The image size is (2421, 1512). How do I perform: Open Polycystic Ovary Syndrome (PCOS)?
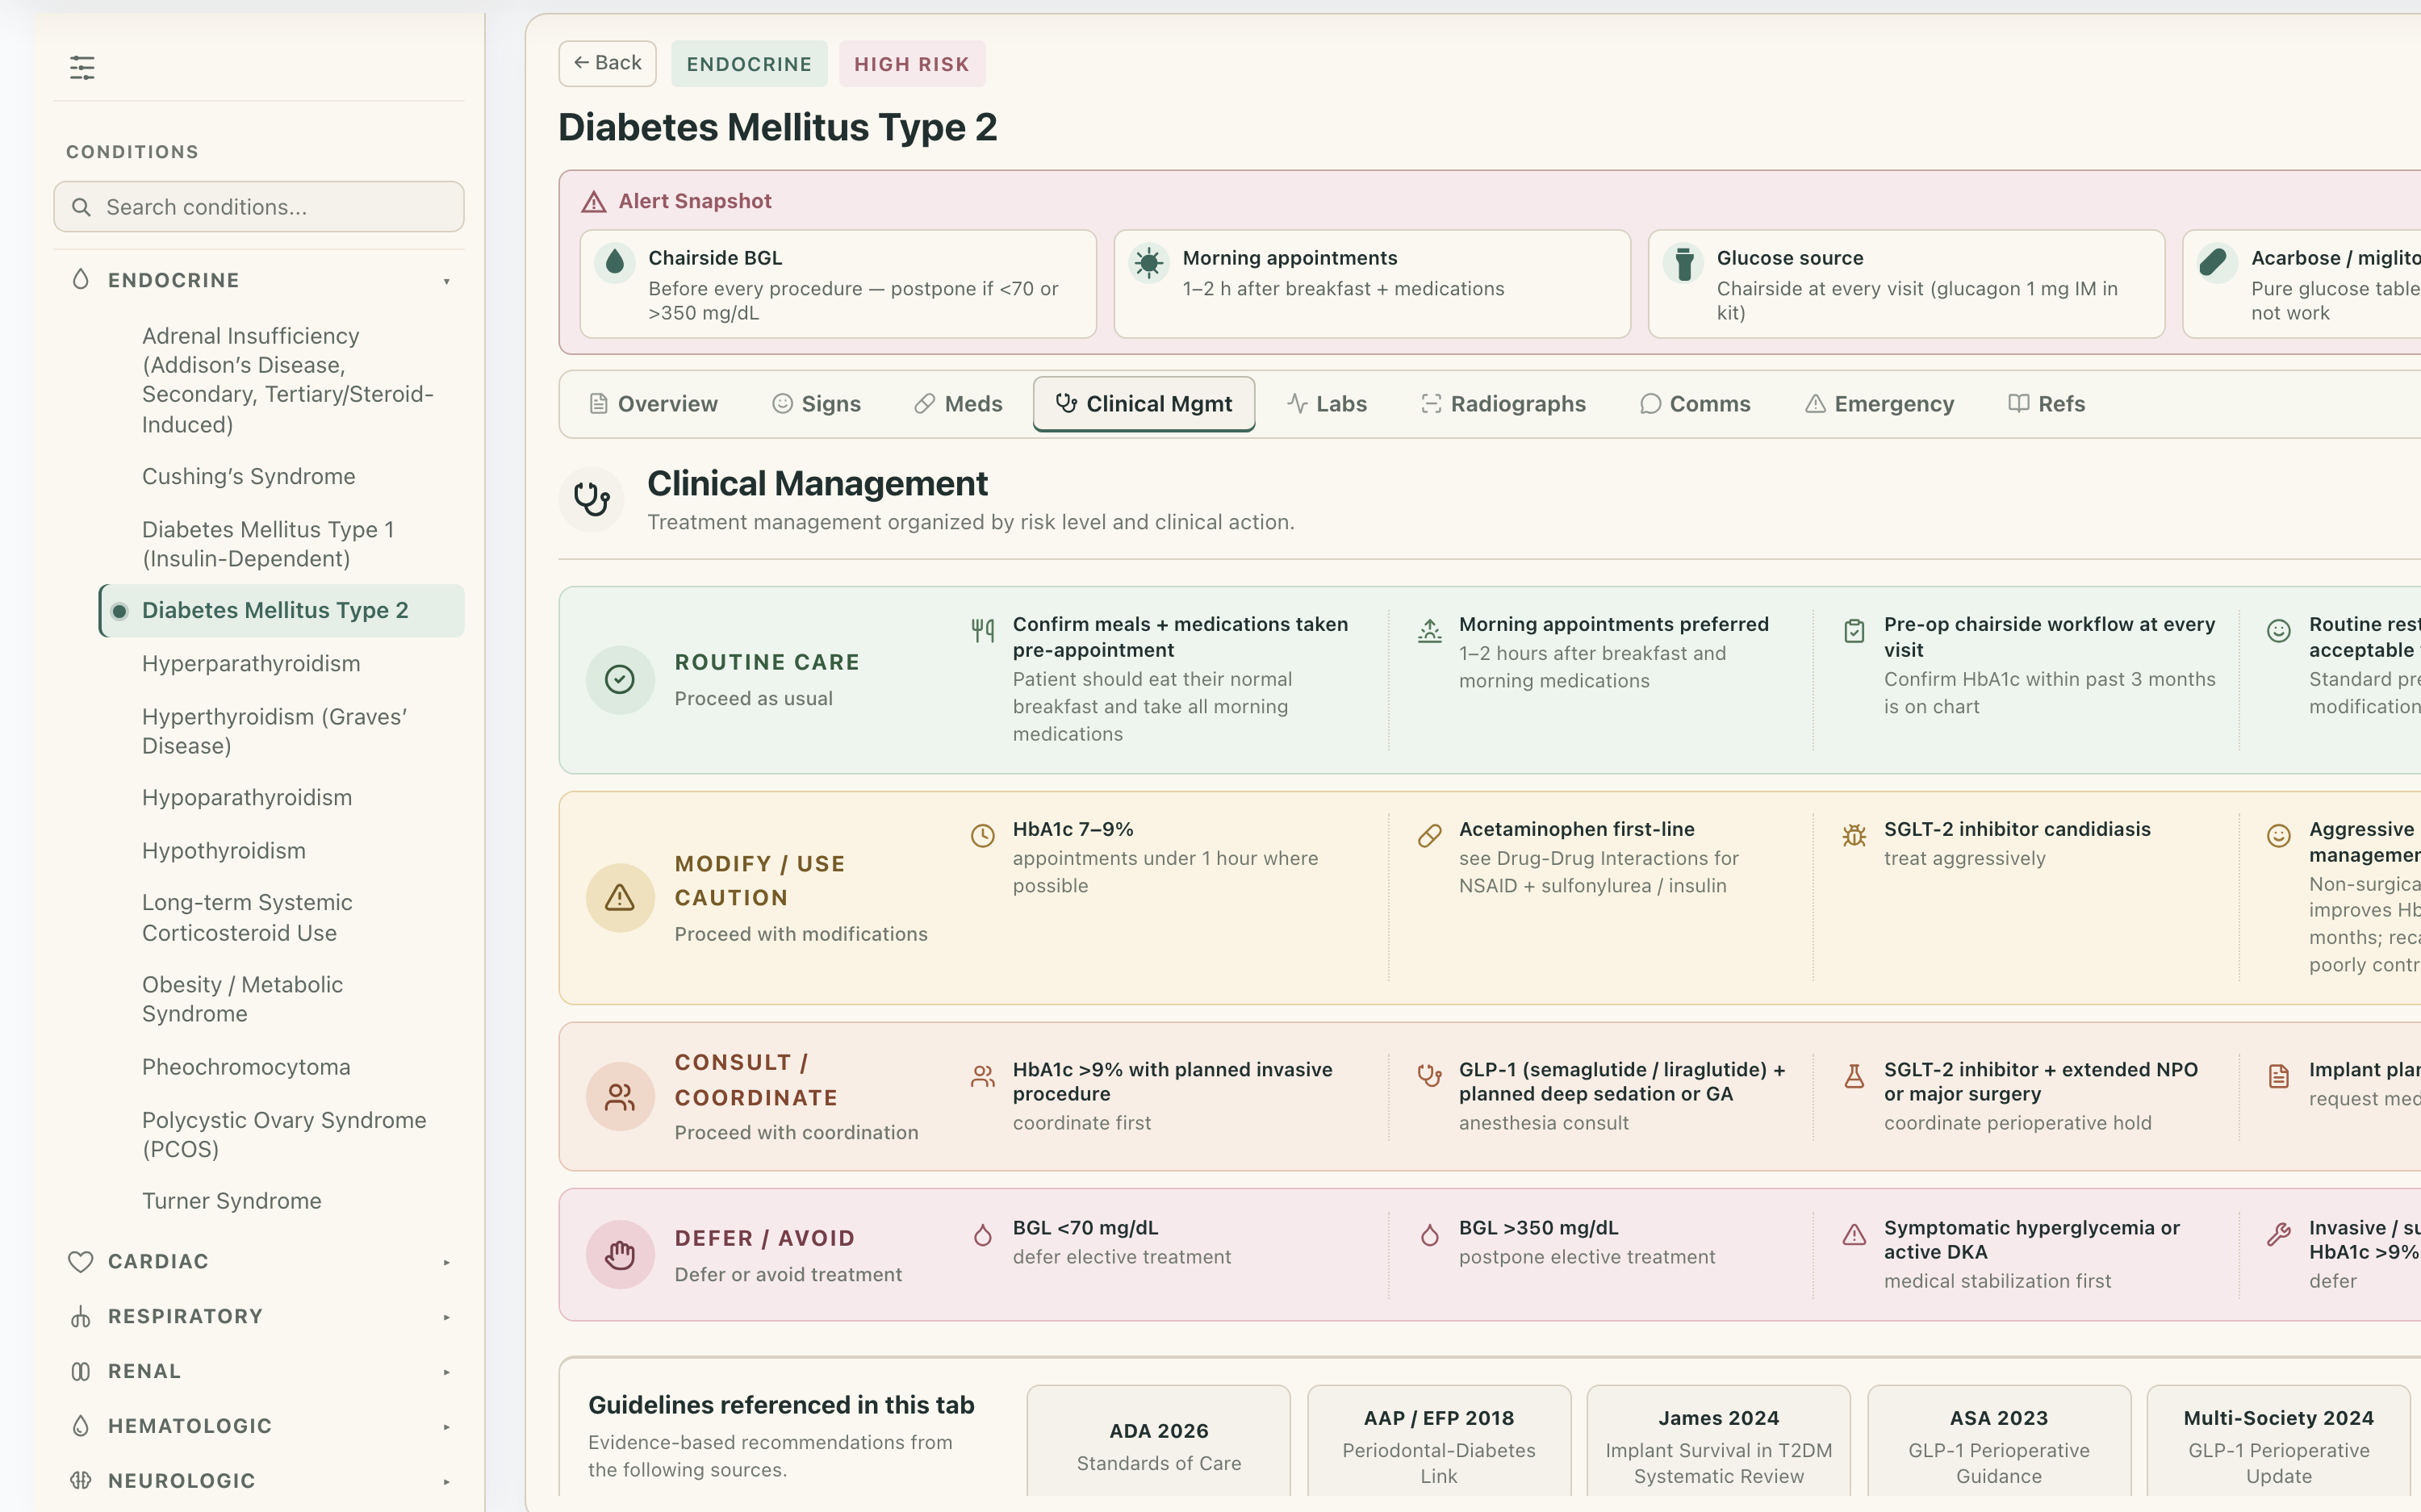click(282, 1135)
